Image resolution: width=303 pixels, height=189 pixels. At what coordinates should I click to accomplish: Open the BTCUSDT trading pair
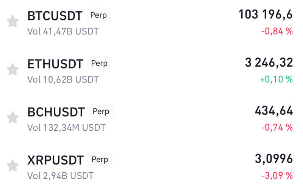click(55, 16)
